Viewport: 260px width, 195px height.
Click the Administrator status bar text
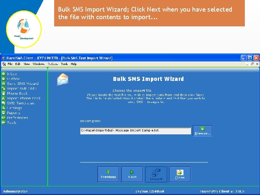(16, 191)
